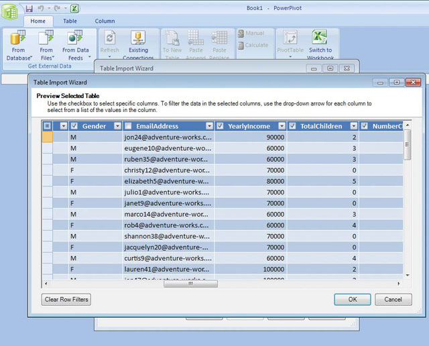Image resolution: width=429 pixels, height=346 pixels.
Task: Click the vertical scrollbar down arrow
Action: 408,276
